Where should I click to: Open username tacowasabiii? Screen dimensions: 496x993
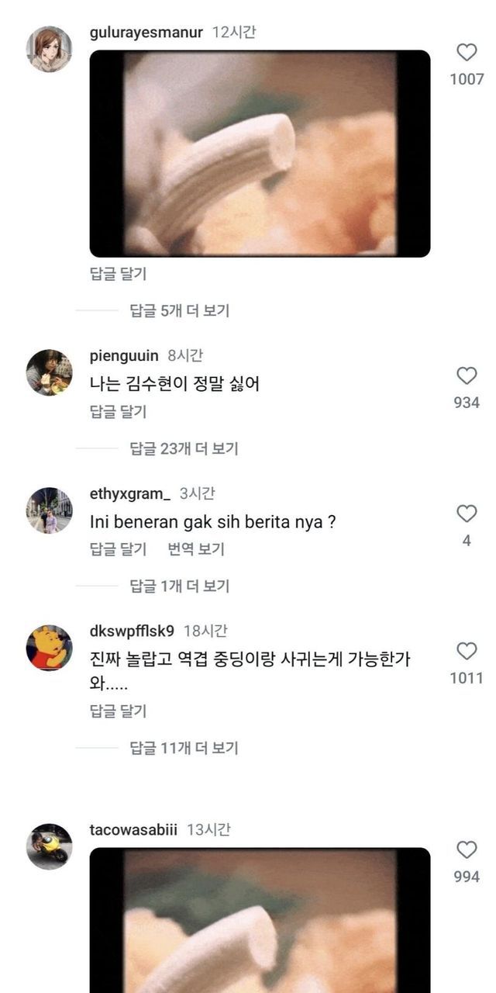pos(133,829)
